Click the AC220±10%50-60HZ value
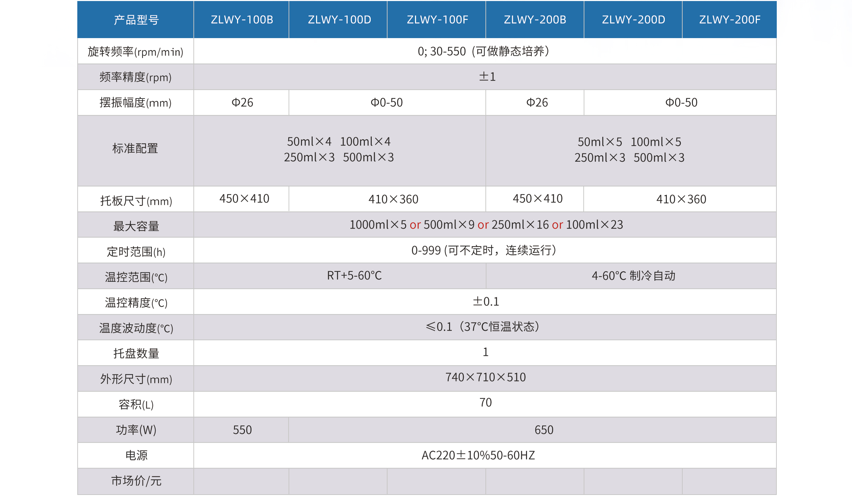The image size is (852, 497). [x=478, y=455]
